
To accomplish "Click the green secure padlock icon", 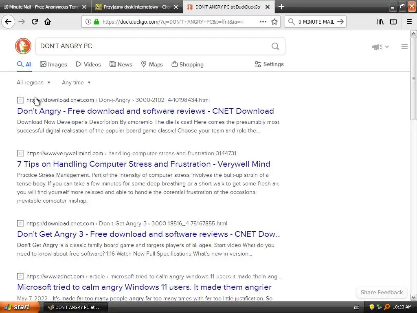I will tap(96, 22).
